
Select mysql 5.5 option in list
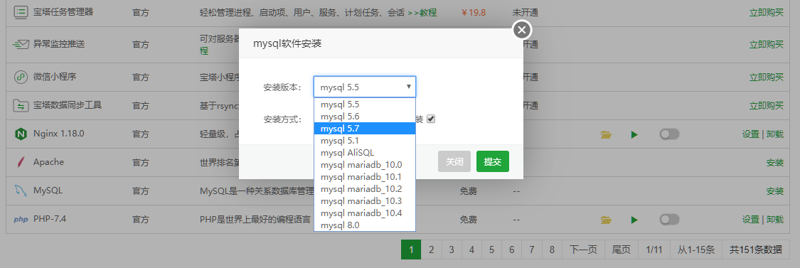click(365, 104)
